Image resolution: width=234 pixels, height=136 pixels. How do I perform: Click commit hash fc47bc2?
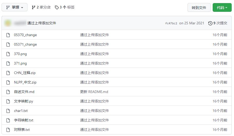pyautogui.click(x=171, y=23)
